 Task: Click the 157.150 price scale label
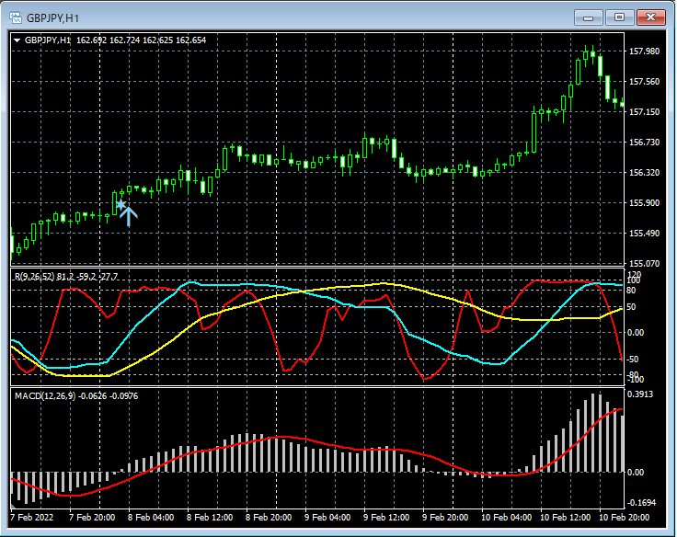(644, 112)
